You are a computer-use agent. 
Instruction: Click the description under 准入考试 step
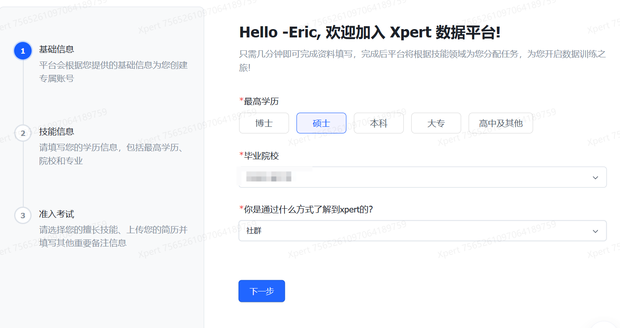pos(114,236)
